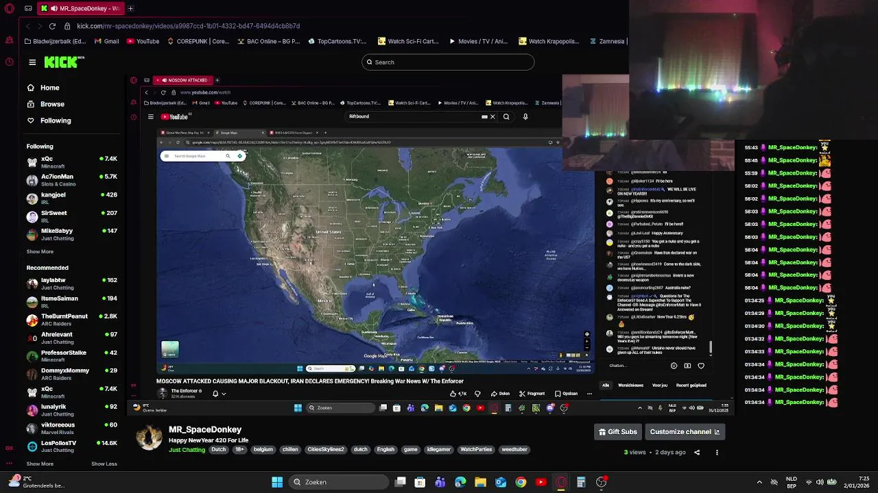Open ProfessorStalke recommended channel
The image size is (878, 493).
(72, 356)
